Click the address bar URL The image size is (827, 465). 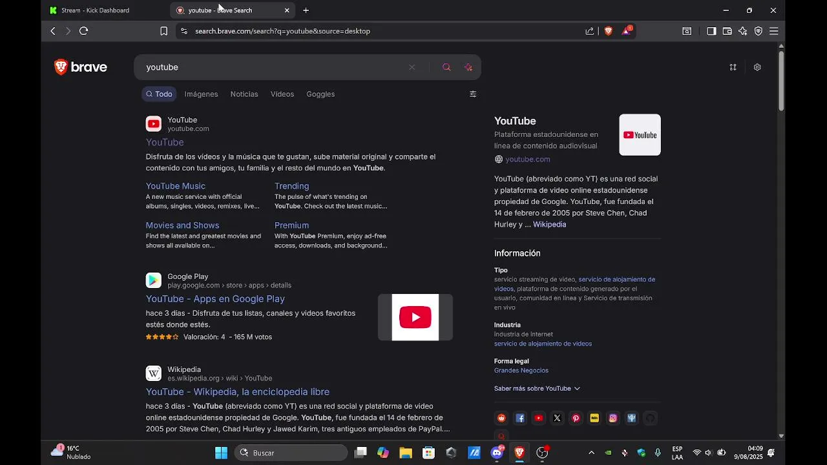tap(282, 31)
